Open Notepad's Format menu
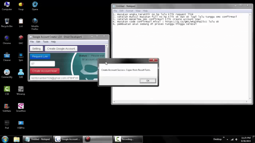This screenshot has width=255, height=143. (129, 11)
